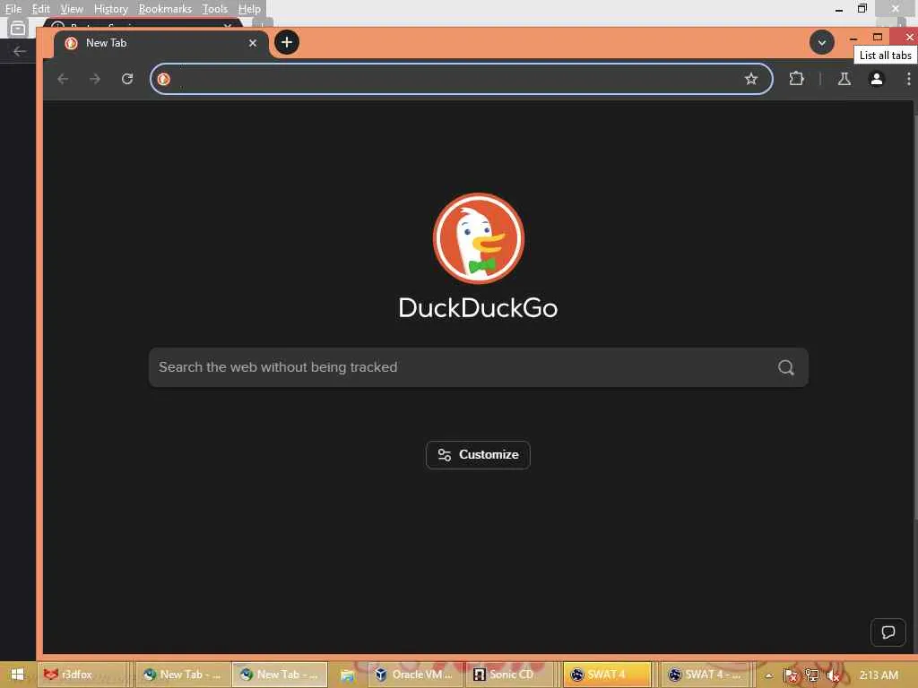Click the DuckDuckGo duck logo
This screenshot has height=688, width=918.
[x=479, y=238]
